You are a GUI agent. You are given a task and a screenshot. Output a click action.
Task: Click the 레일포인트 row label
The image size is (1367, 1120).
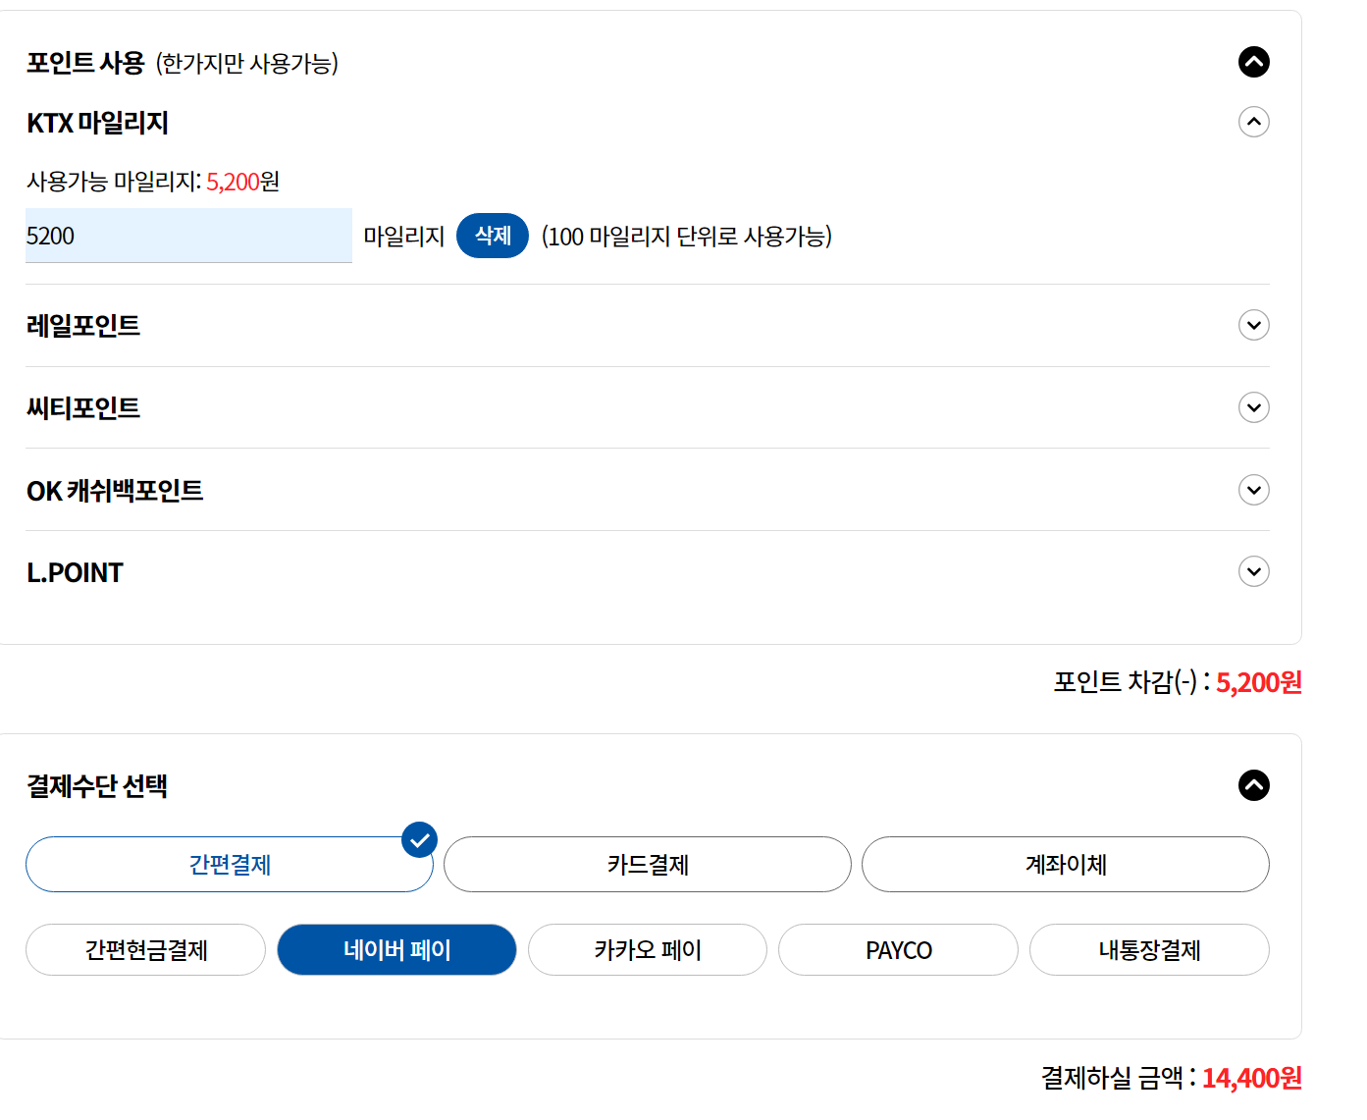click(83, 326)
